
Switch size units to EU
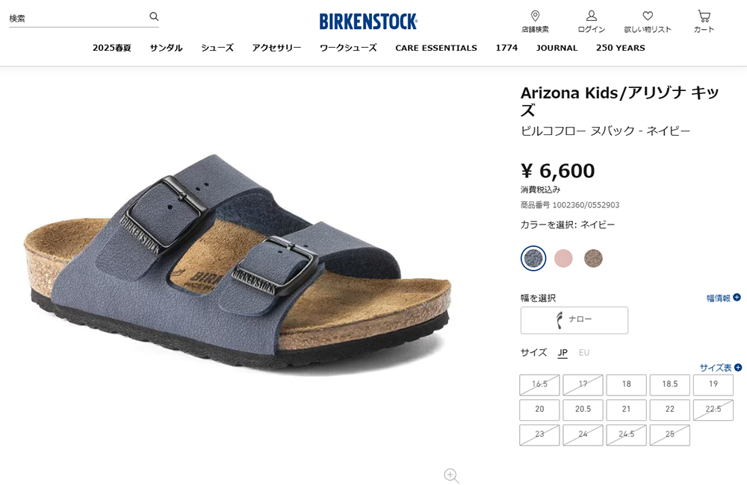[583, 353]
